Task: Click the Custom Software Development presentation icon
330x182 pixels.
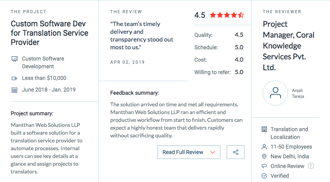Action: (14, 59)
